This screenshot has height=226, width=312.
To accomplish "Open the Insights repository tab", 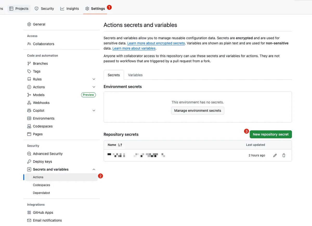I will coord(69,9).
